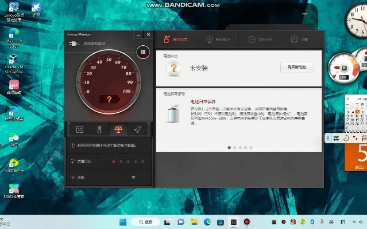Click the taskbar search box

(149, 222)
